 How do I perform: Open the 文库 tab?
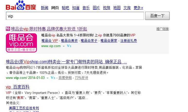pyautogui.click(x=127, y=8)
